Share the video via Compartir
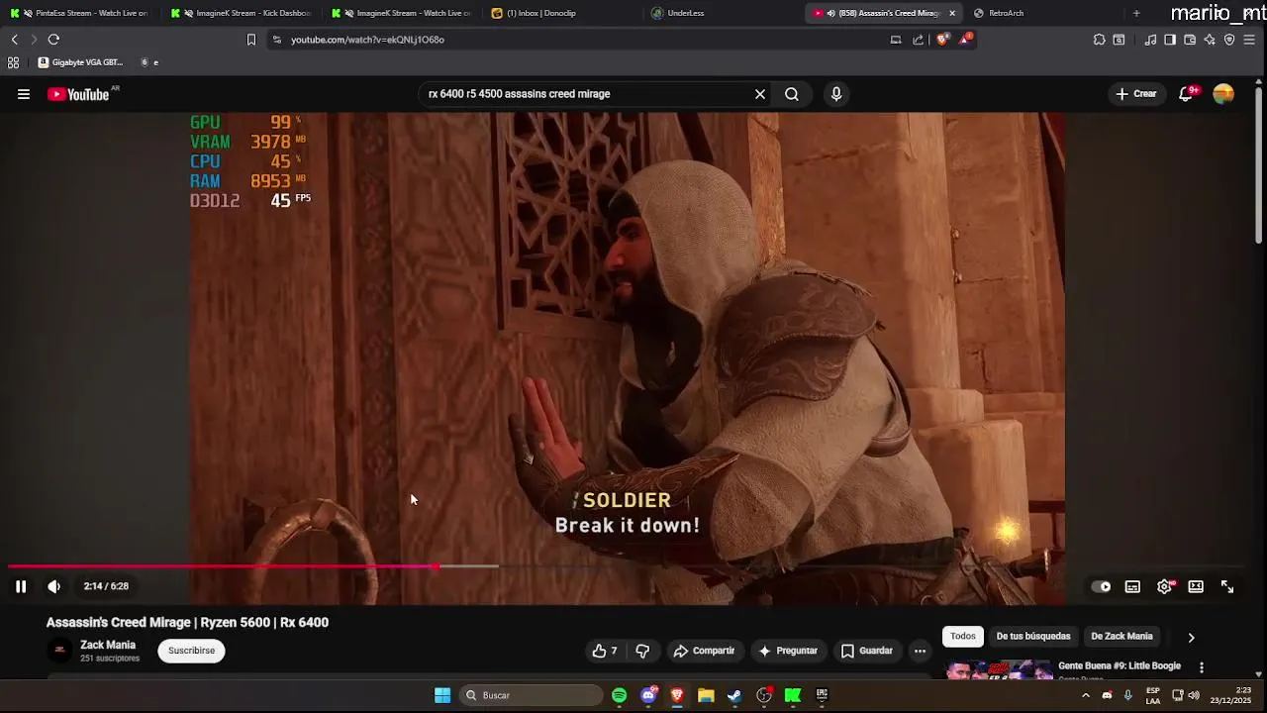The image size is (1267, 713). [x=705, y=651]
